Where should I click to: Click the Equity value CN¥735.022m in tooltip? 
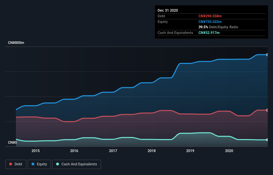[x=210, y=22]
